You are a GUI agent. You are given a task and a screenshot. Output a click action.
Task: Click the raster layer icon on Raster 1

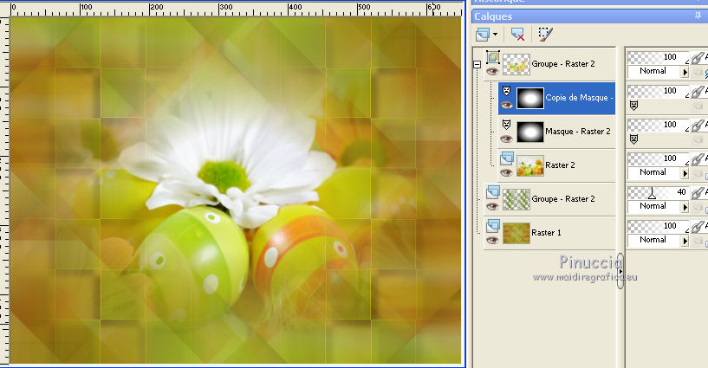[492, 225]
